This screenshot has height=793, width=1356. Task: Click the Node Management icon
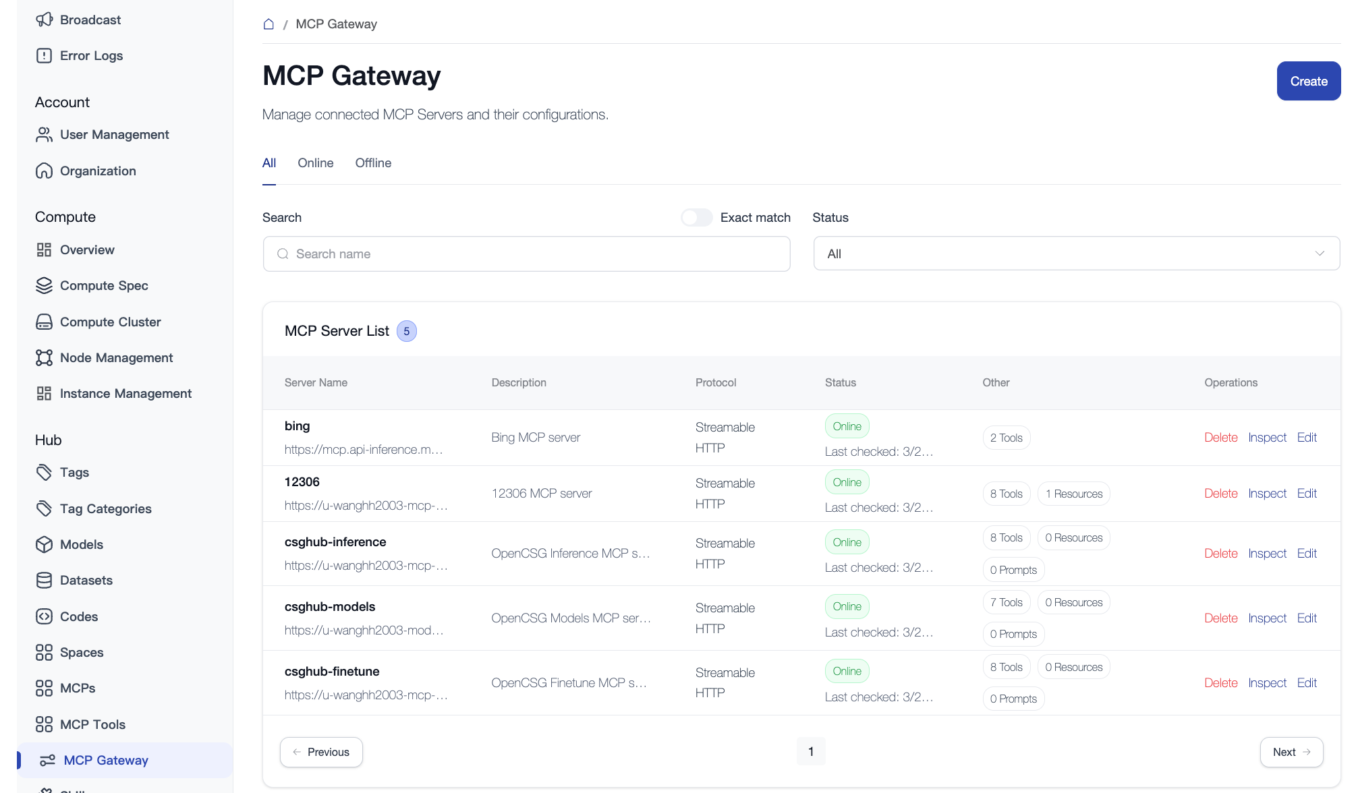44,357
